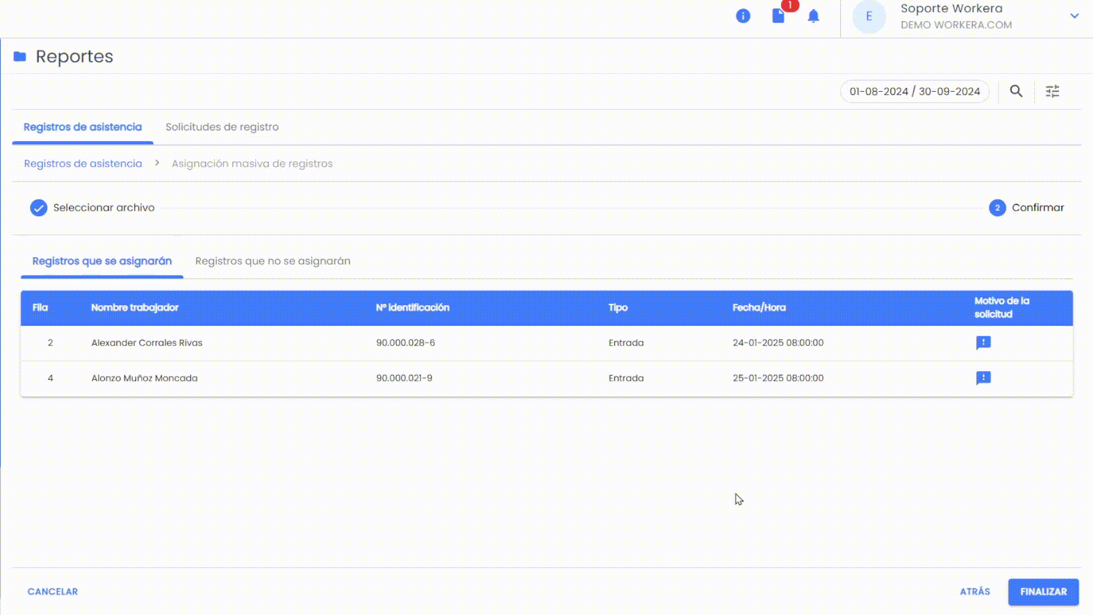Open the documents icon with badge
This screenshot has height=615, width=1093.
(778, 16)
